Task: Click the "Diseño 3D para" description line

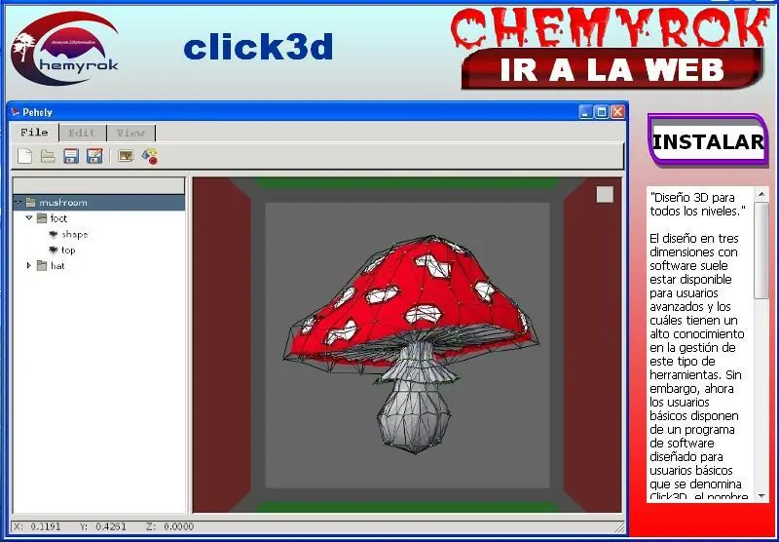Action: tap(692, 197)
